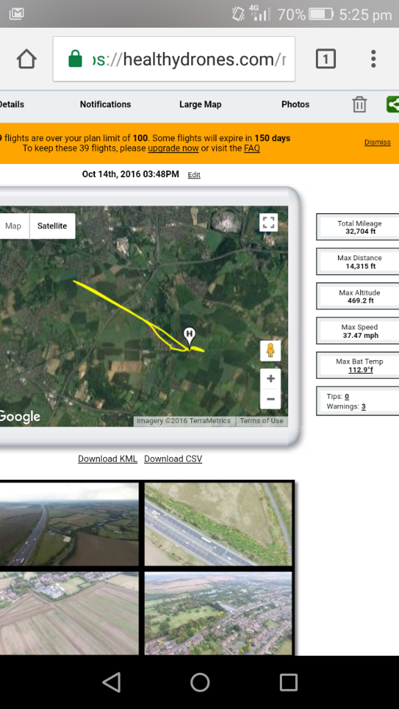Open the browser tab switcher
The height and width of the screenshot is (709, 399).
[326, 59]
